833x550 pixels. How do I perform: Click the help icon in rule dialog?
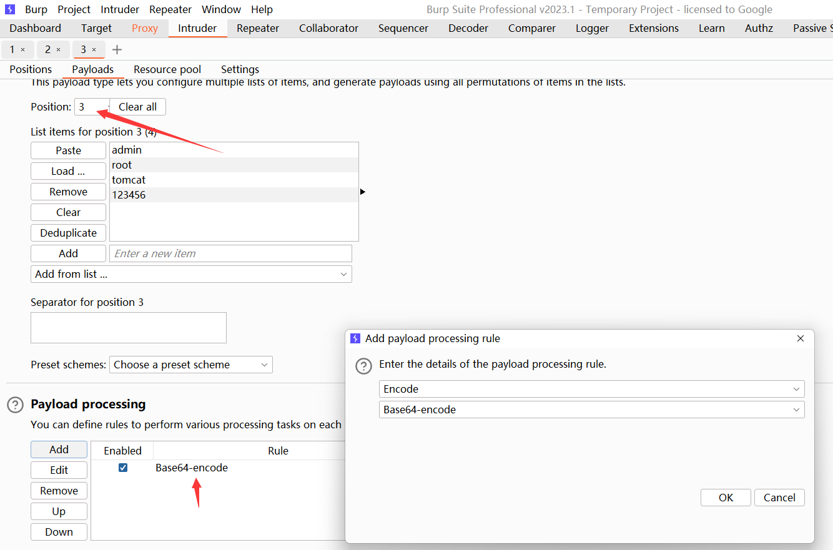363,366
